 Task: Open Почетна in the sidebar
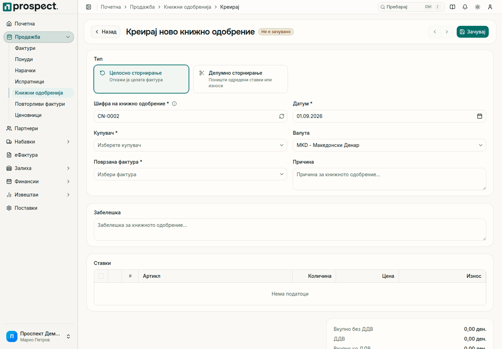coord(39,24)
